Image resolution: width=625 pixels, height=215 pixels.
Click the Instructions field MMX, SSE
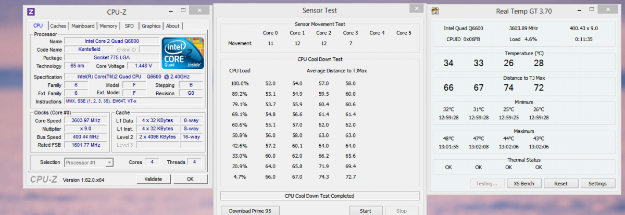click(x=134, y=102)
